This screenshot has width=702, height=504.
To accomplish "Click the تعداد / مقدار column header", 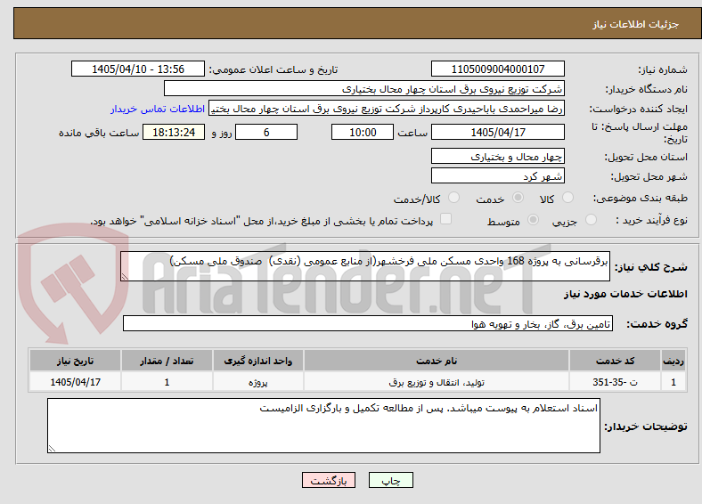I will (x=167, y=361).
